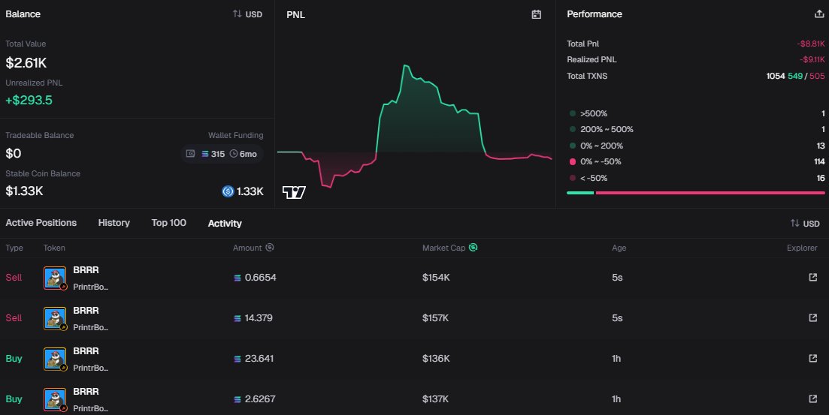Viewport: 829px width, 415px height.
Task: Open explorer link for 0.6654 Sell row
Action: pos(813,277)
